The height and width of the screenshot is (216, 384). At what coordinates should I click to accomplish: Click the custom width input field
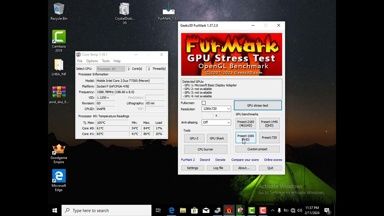207,115
